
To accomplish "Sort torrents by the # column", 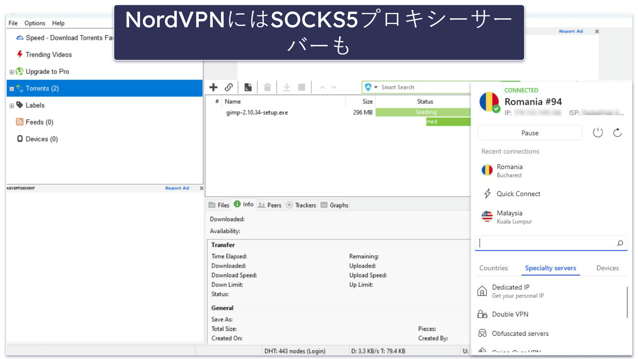I will pyautogui.click(x=217, y=101).
